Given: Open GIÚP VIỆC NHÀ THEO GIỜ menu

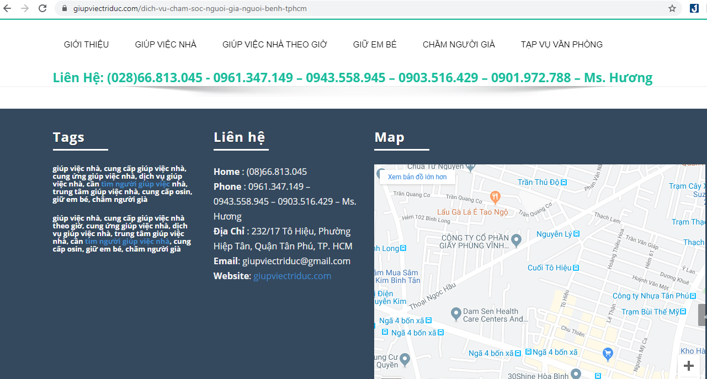Looking at the screenshot, I should [x=275, y=45].
